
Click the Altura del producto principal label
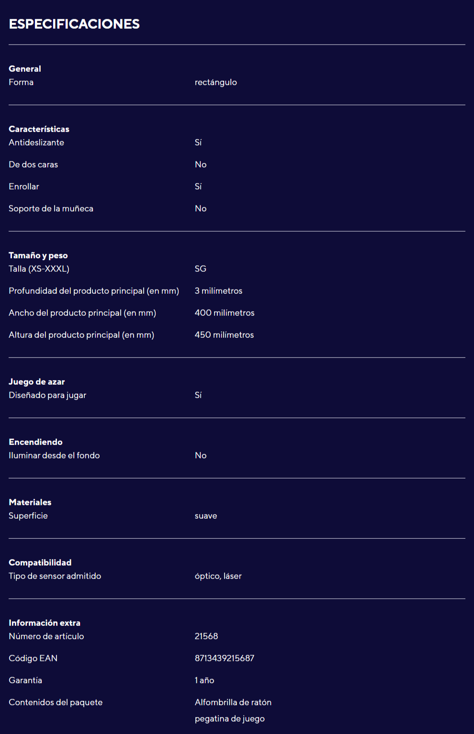click(x=81, y=335)
